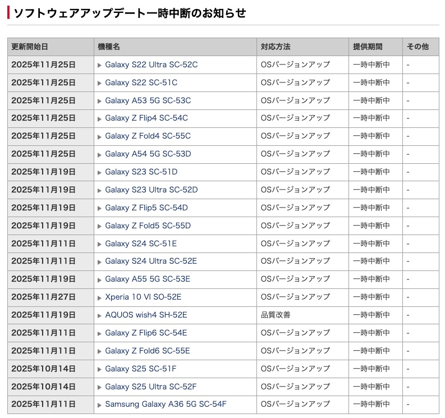The height and width of the screenshot is (418, 445).
Task: Click arrow icon beside Galaxy Z Flip6 SC-54E
Action: [100, 333]
